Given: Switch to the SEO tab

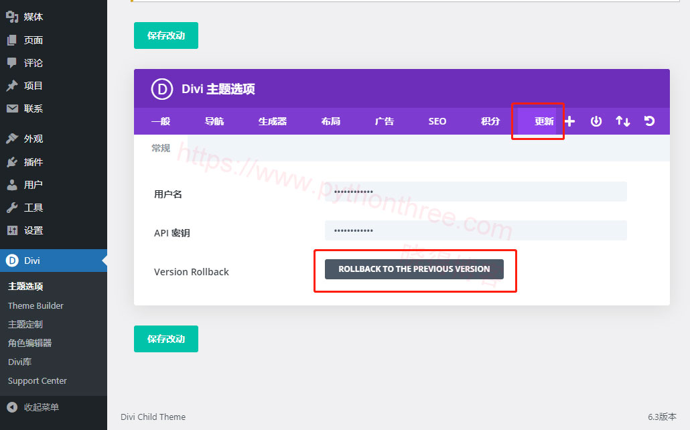Looking at the screenshot, I should pos(437,121).
